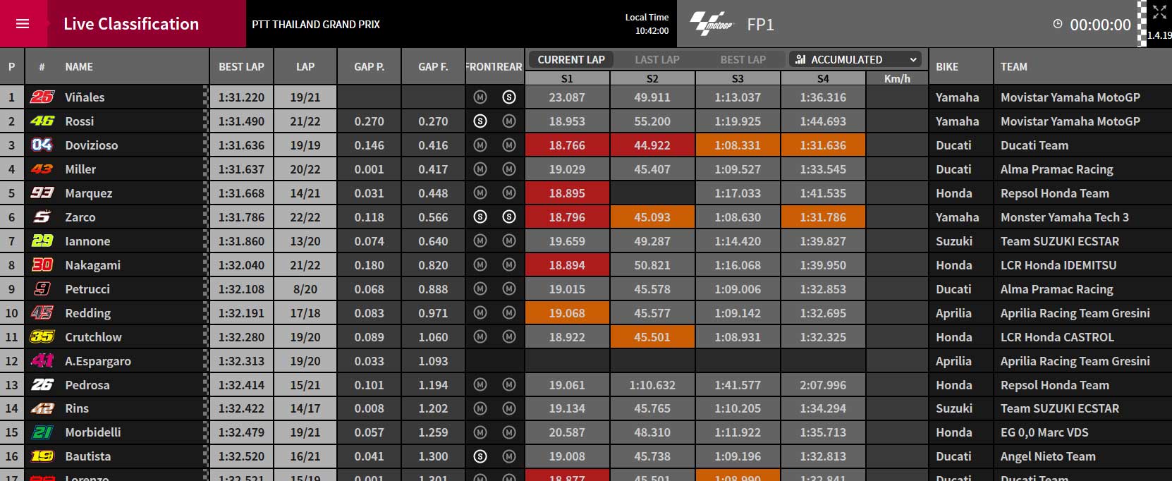
Task: Click Pedrosa S4 time 2:07.996
Action: (x=823, y=385)
